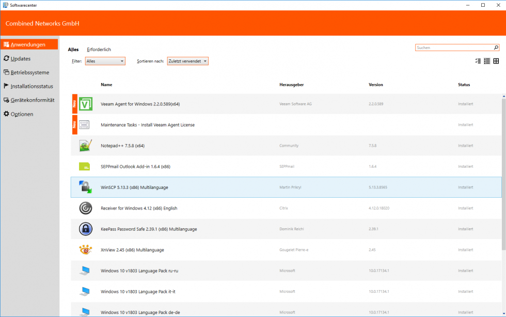Click the Notepad++ application icon
The width and height of the screenshot is (506, 317).
[86, 146]
